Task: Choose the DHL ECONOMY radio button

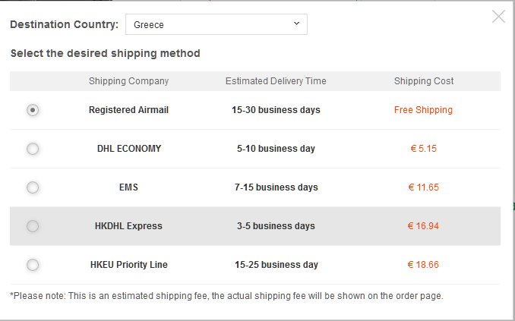Action: [33, 149]
